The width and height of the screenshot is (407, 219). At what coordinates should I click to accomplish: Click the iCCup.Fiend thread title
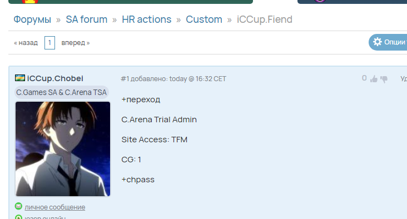(265, 19)
